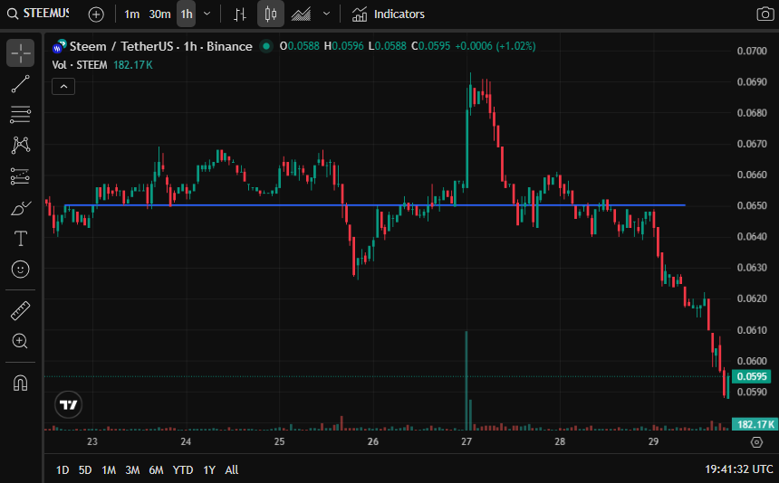Set date range to 3M
Screen dimensions: 779x483
pos(132,469)
